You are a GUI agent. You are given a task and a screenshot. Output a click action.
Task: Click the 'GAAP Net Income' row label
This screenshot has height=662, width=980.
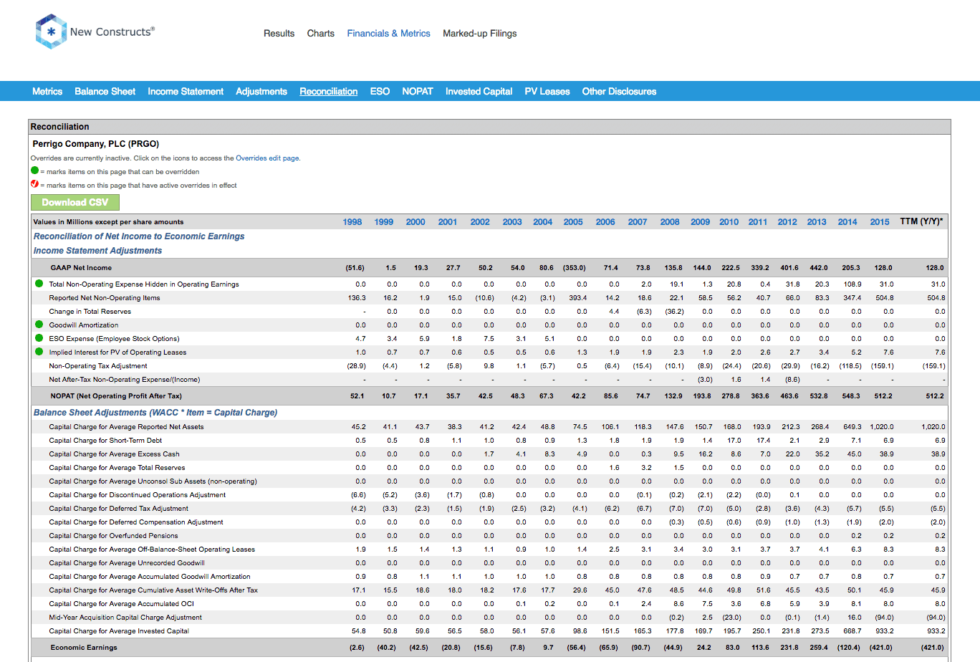pos(81,268)
